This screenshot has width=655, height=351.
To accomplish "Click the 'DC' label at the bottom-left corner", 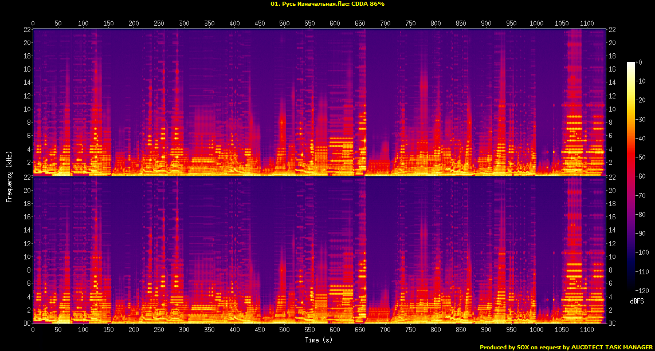I will click(x=27, y=324).
